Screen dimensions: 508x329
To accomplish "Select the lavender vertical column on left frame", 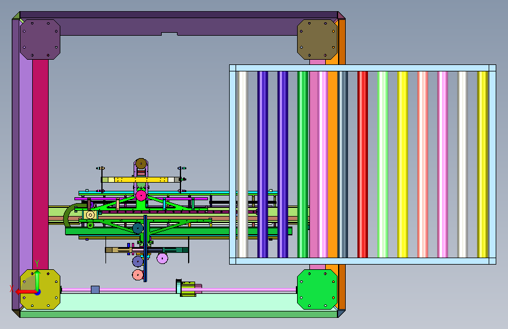I will (26, 164).
